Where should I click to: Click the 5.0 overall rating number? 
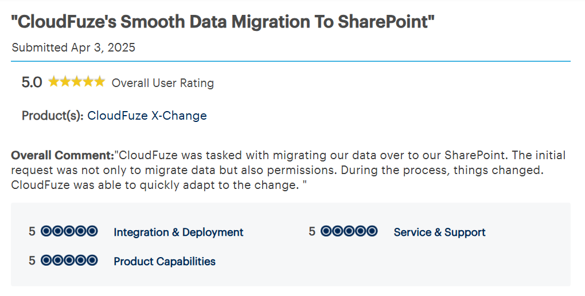pos(32,82)
